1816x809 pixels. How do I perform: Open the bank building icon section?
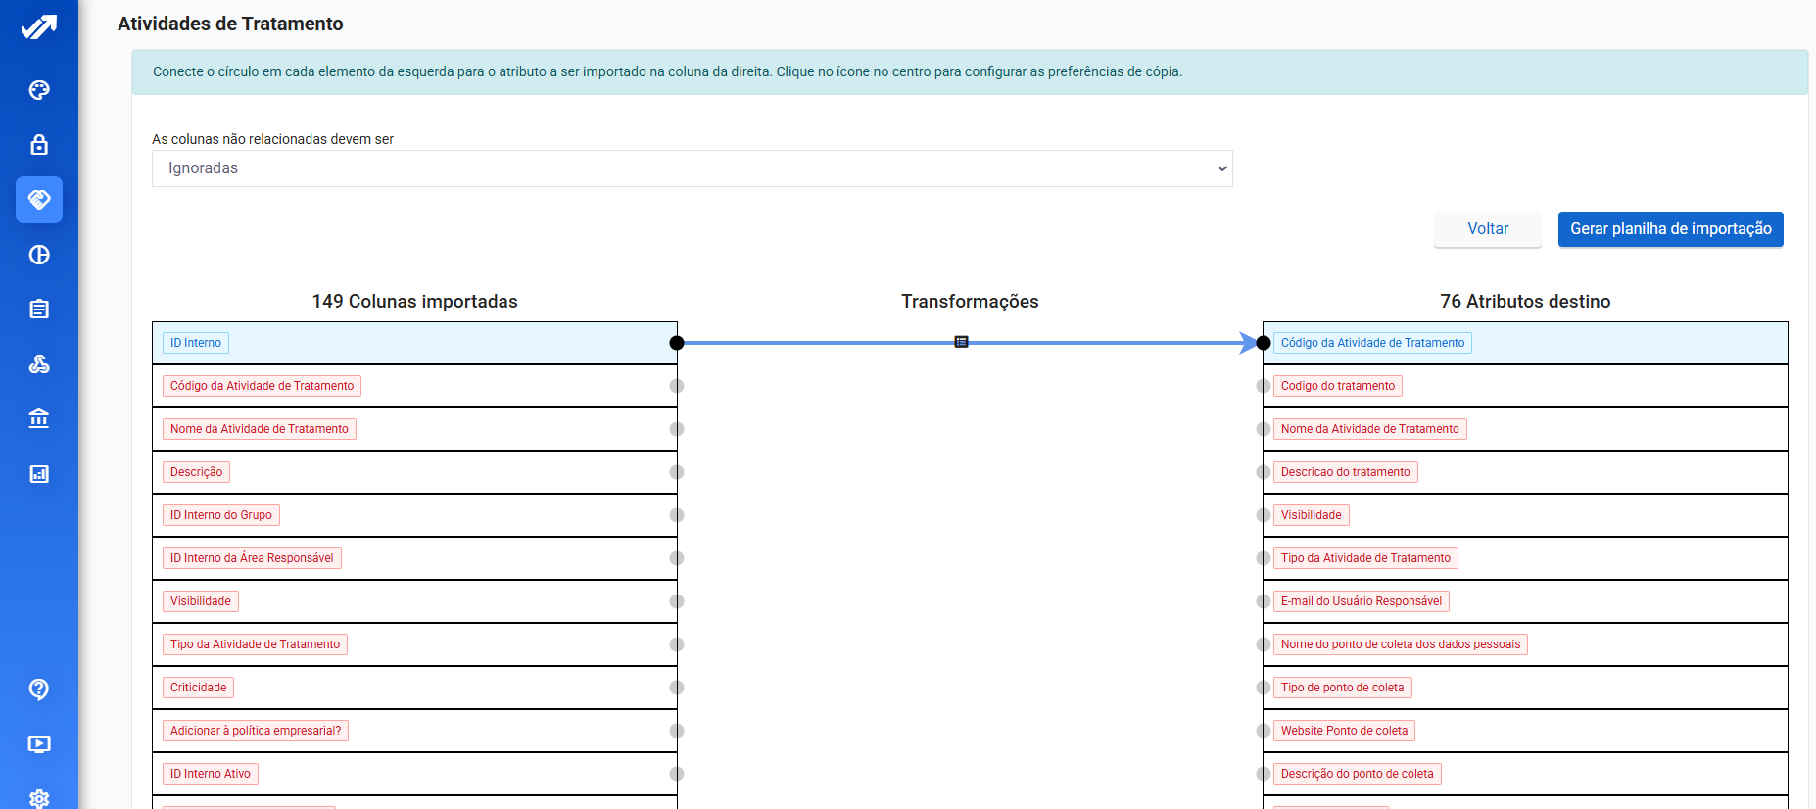[x=39, y=419]
